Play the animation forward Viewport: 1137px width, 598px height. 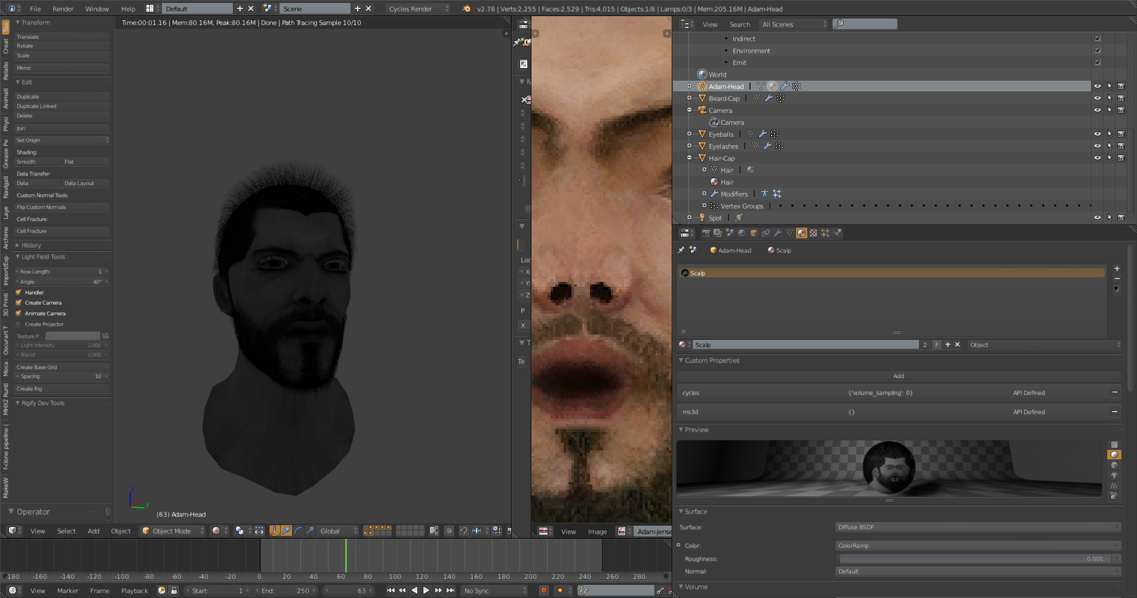(426, 590)
